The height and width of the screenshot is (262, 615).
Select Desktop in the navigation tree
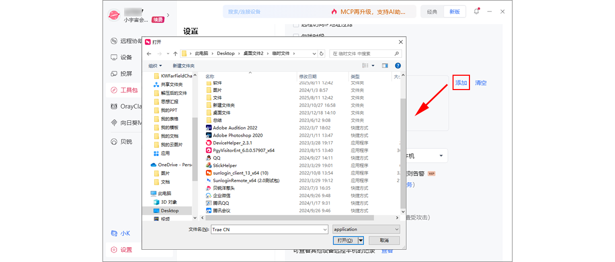[x=170, y=210]
